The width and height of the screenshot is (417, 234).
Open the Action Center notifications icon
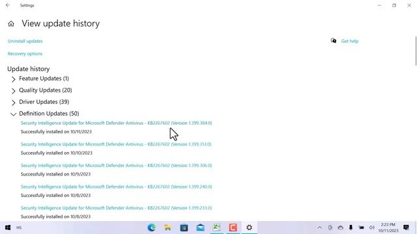(406, 227)
